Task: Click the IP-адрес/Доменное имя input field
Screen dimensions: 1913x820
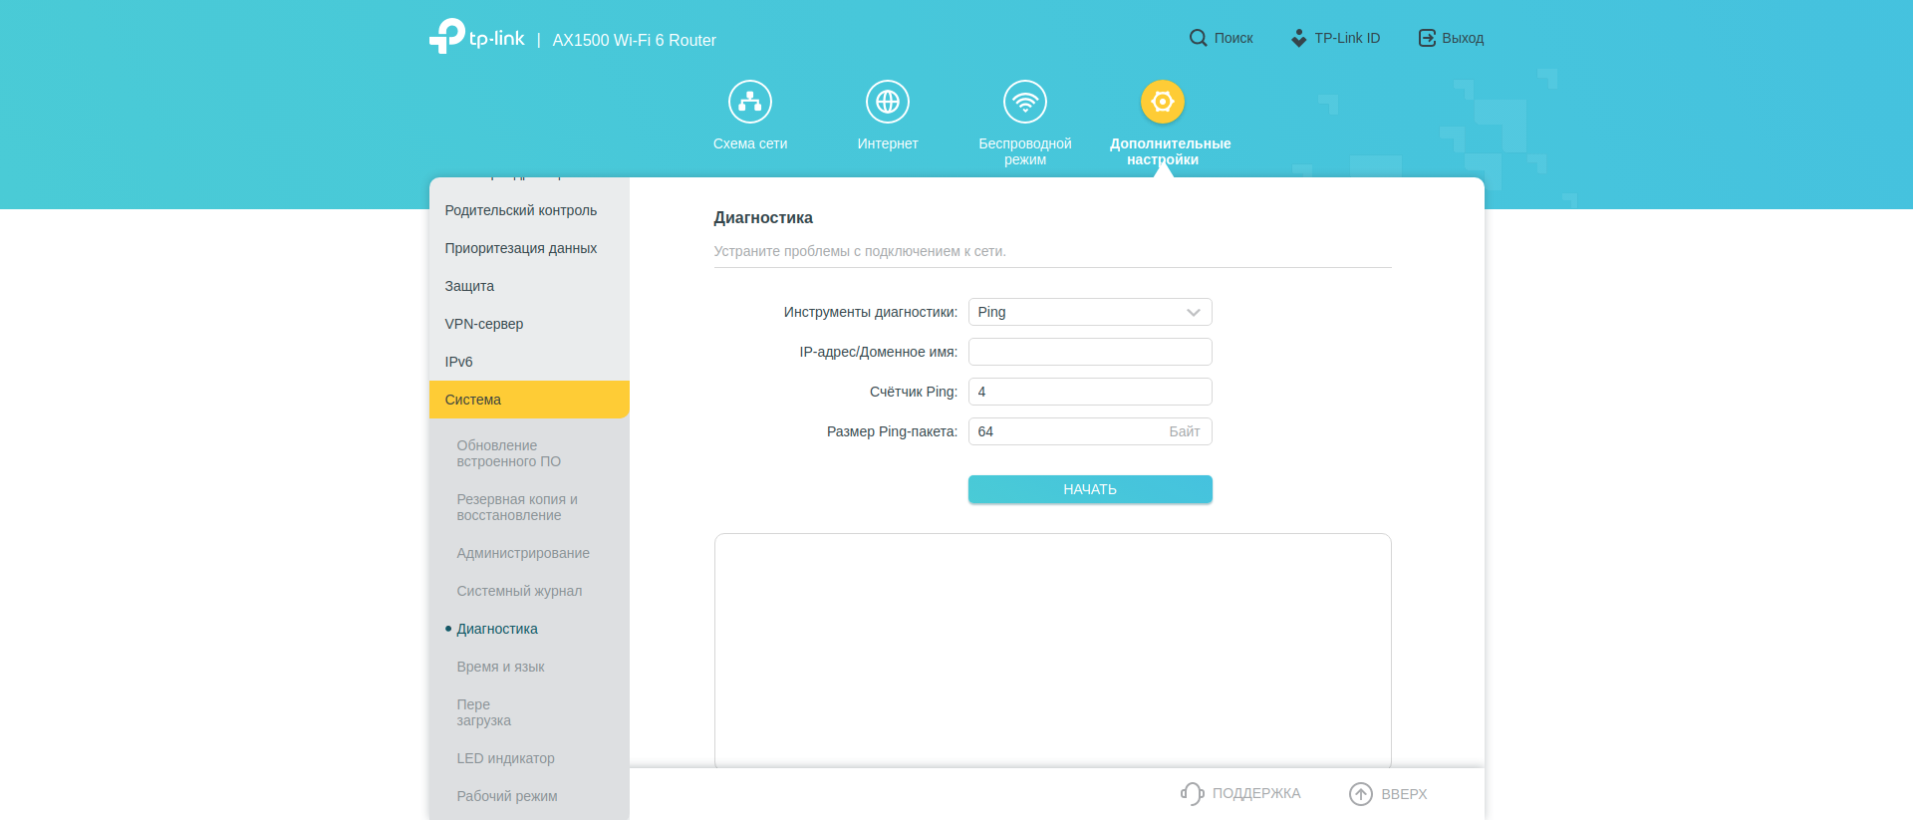Action: point(1090,352)
